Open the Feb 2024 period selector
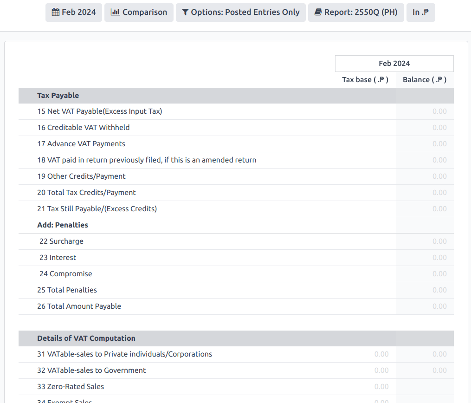Image resolution: width=471 pixels, height=403 pixels. coord(73,12)
